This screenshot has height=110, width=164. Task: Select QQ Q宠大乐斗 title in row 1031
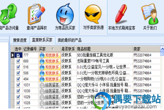point(104,85)
